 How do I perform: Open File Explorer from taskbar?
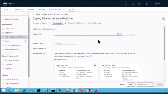17,90
